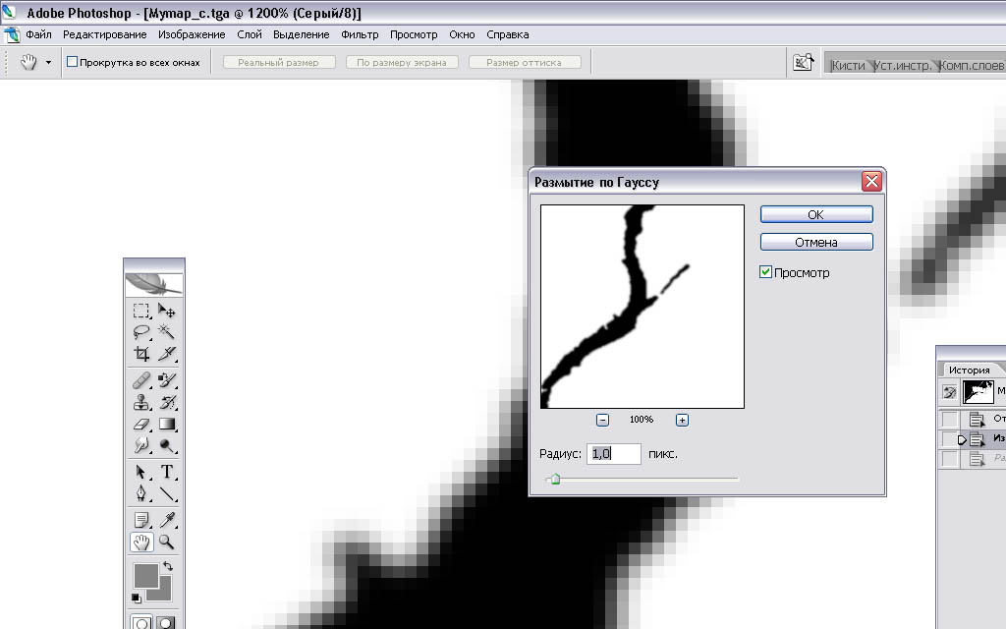The image size is (1006, 629).
Task: Click По размеру экрана button
Action: [402, 62]
